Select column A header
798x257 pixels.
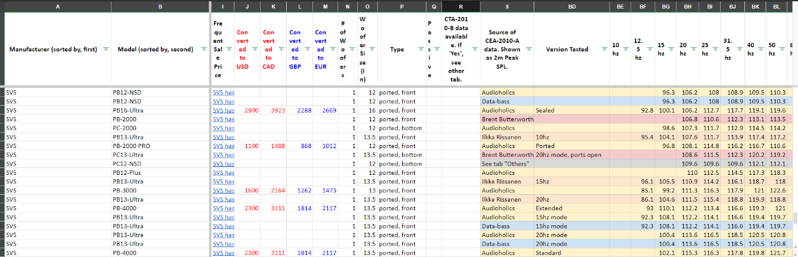click(58, 6)
